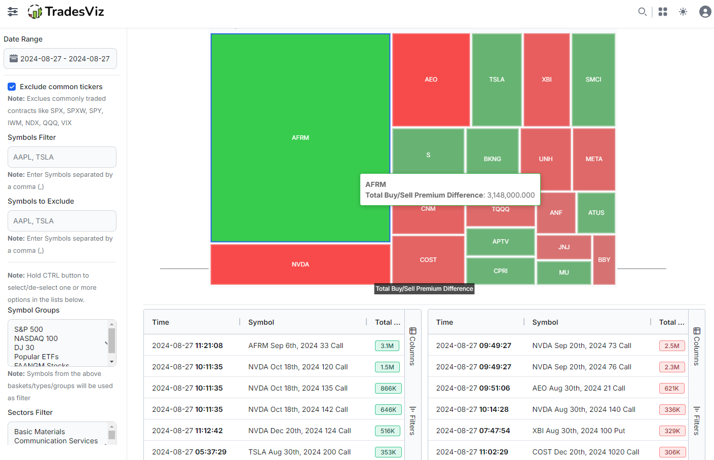
Task: Sort right table by Symbol column
Action: 545,322
